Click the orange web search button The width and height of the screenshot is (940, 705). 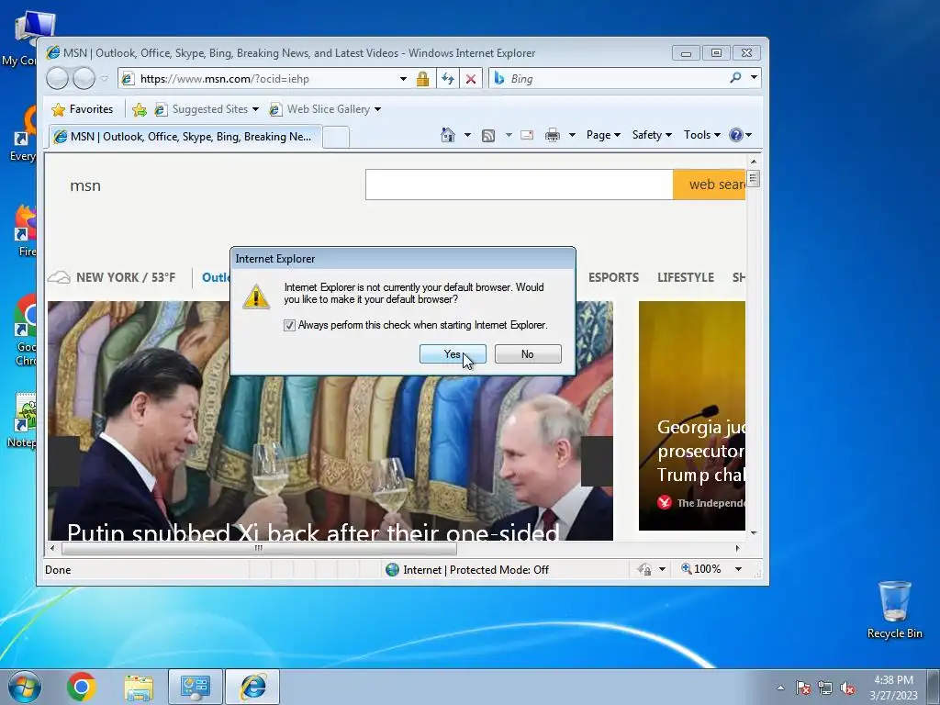tap(710, 185)
